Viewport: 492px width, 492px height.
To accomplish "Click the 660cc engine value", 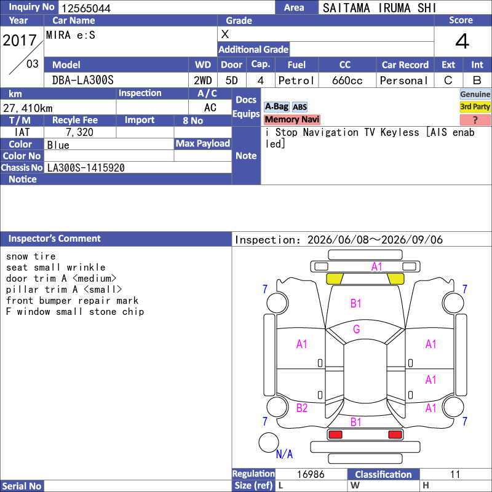I will pos(347,81).
